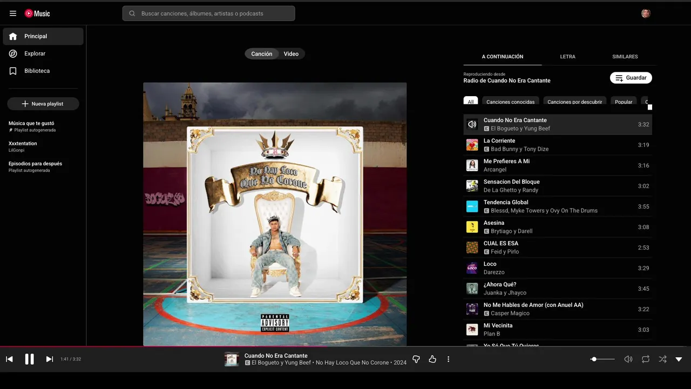This screenshot has width=691, height=389.
Task: Open the A CONTINUACIÓN tab
Action: coord(503,57)
